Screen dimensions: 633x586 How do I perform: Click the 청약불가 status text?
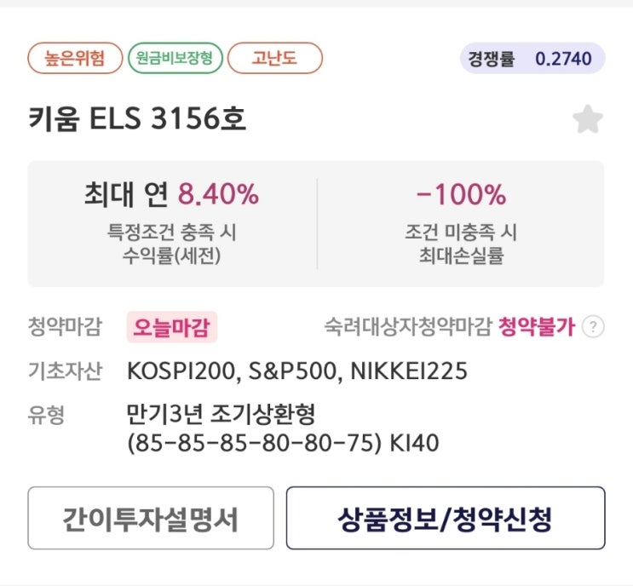click(x=537, y=327)
